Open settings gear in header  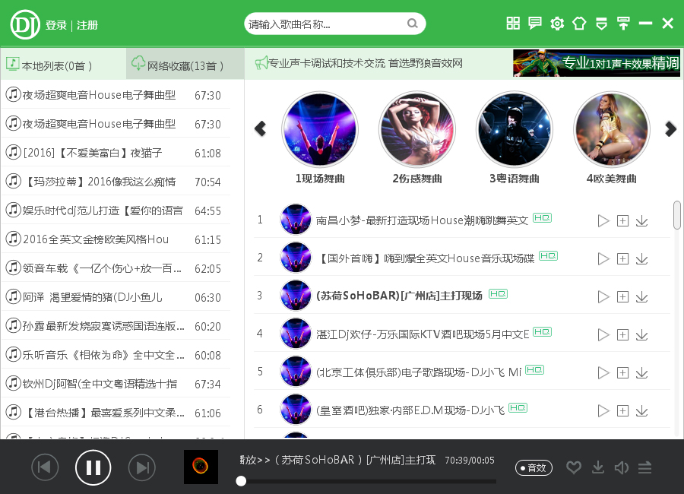tap(557, 23)
